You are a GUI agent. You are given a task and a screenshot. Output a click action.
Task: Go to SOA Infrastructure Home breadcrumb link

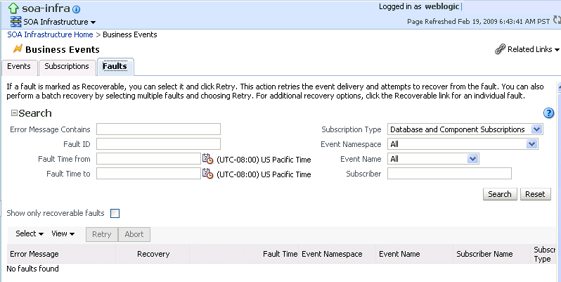click(x=50, y=34)
